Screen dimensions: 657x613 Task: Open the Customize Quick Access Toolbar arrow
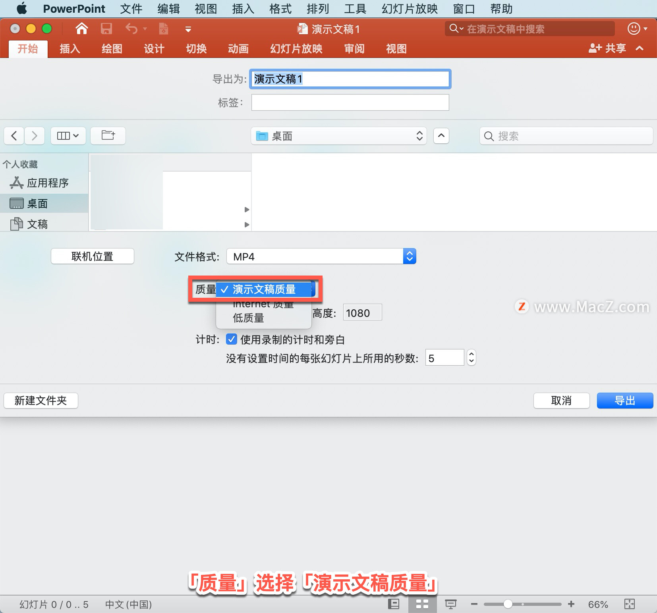point(188,29)
